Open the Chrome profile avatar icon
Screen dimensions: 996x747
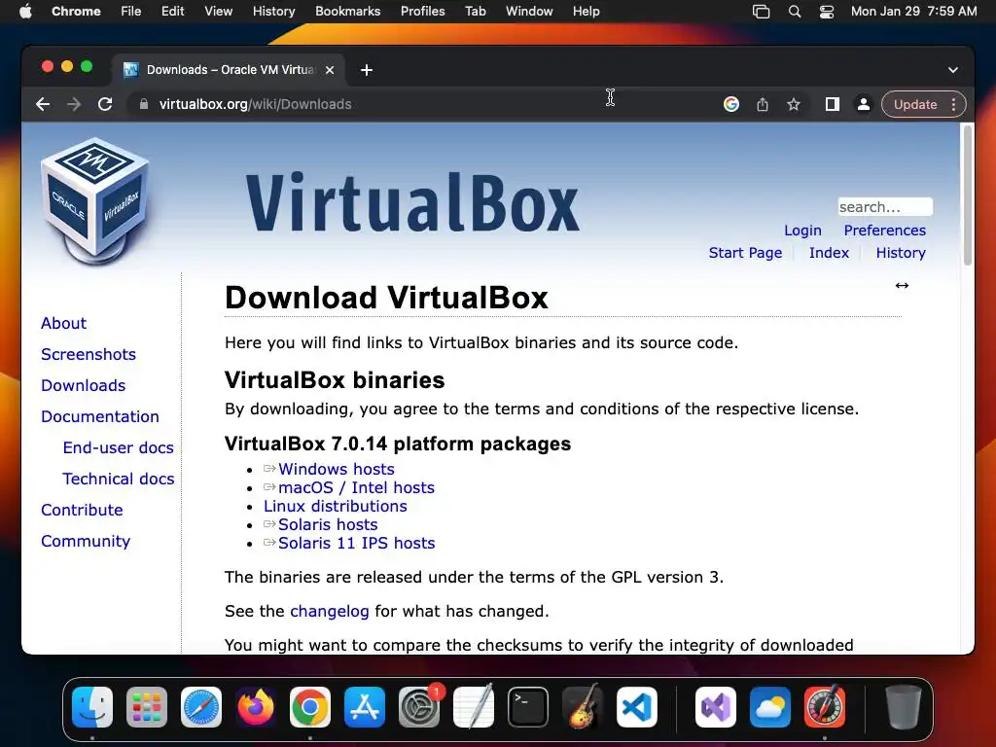[x=864, y=104]
